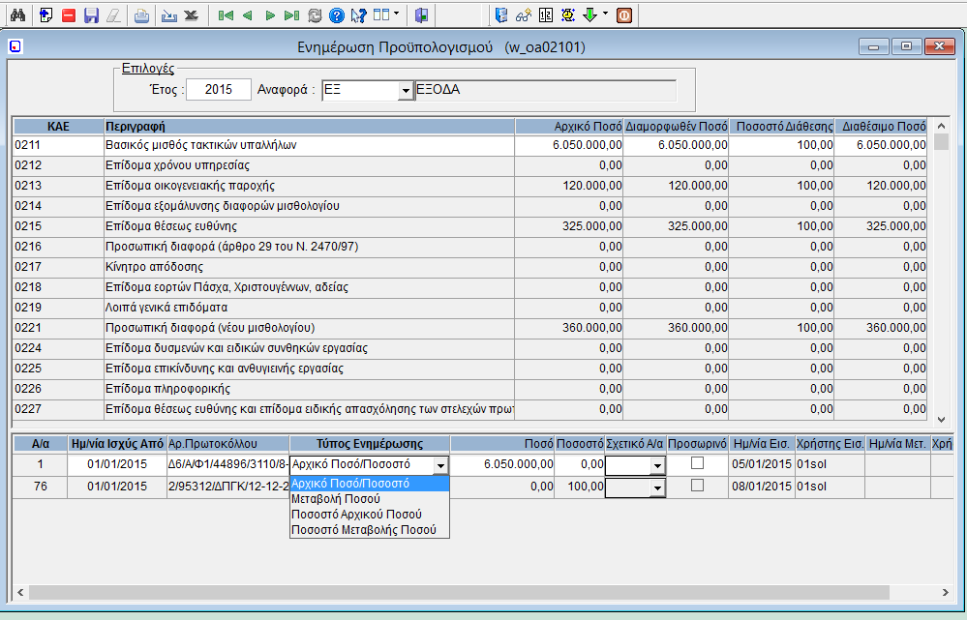Click the green down arrow icon
967x620 pixels.
pos(590,15)
